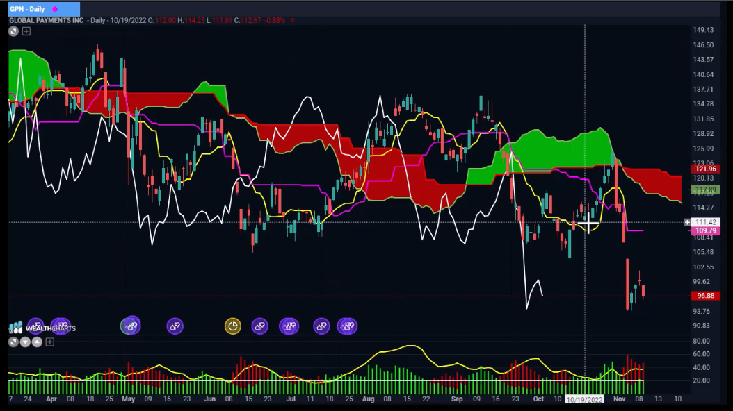This screenshot has height=411, width=733.
Task: Click the 20.00 level on indicator axis
Action: tap(701, 380)
